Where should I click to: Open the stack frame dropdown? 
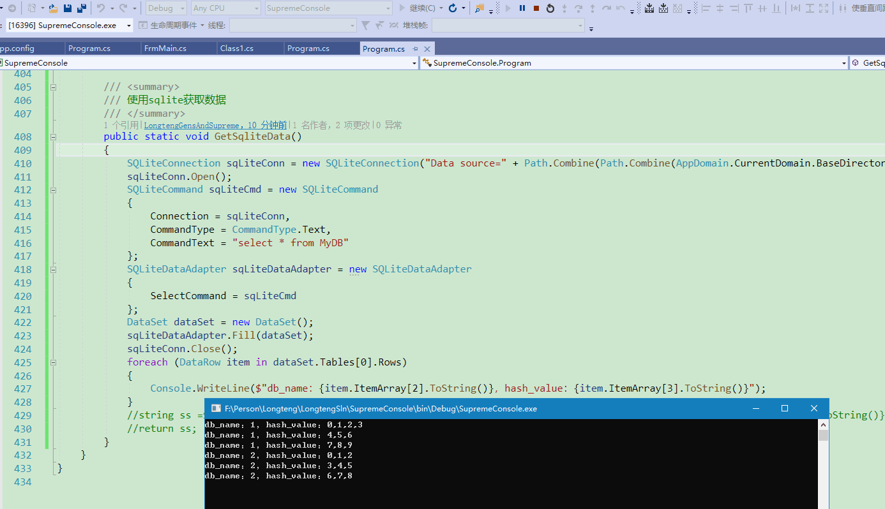click(x=508, y=25)
